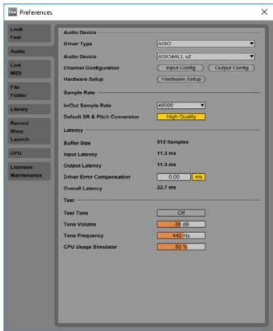Open the Audio Device ASIO4ALL dropdown

pyautogui.click(x=206, y=56)
